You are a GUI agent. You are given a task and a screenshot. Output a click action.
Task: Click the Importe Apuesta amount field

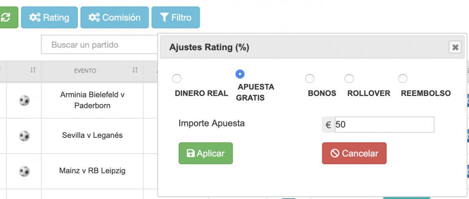(384, 124)
